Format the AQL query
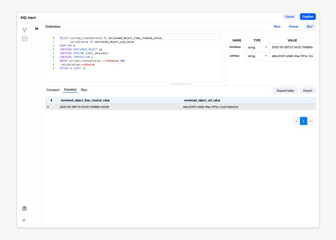The height and width of the screenshot is (240, 336). [293, 26]
